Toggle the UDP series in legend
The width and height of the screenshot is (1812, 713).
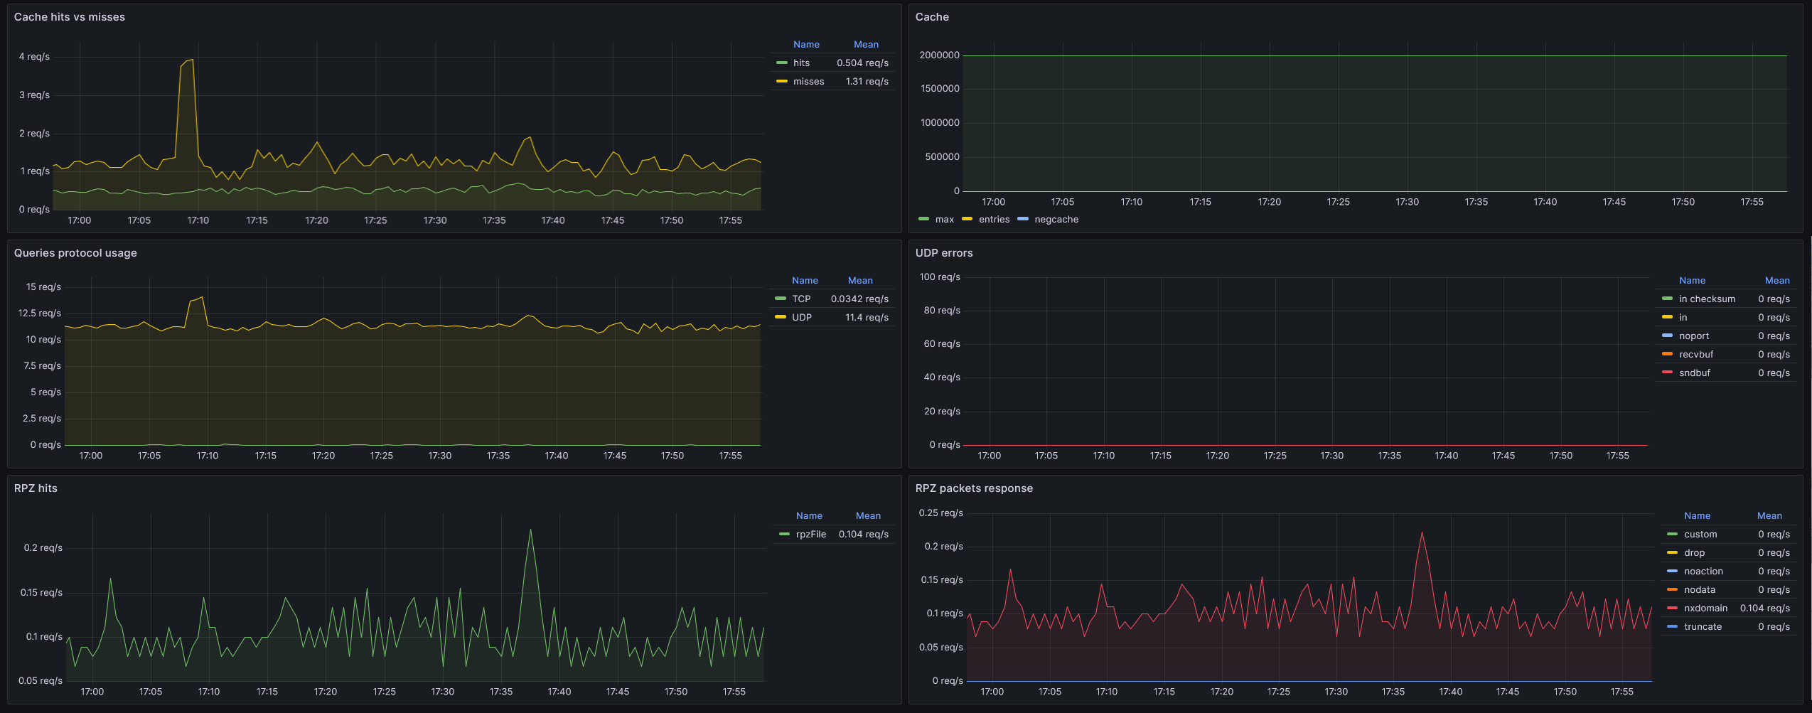801,318
